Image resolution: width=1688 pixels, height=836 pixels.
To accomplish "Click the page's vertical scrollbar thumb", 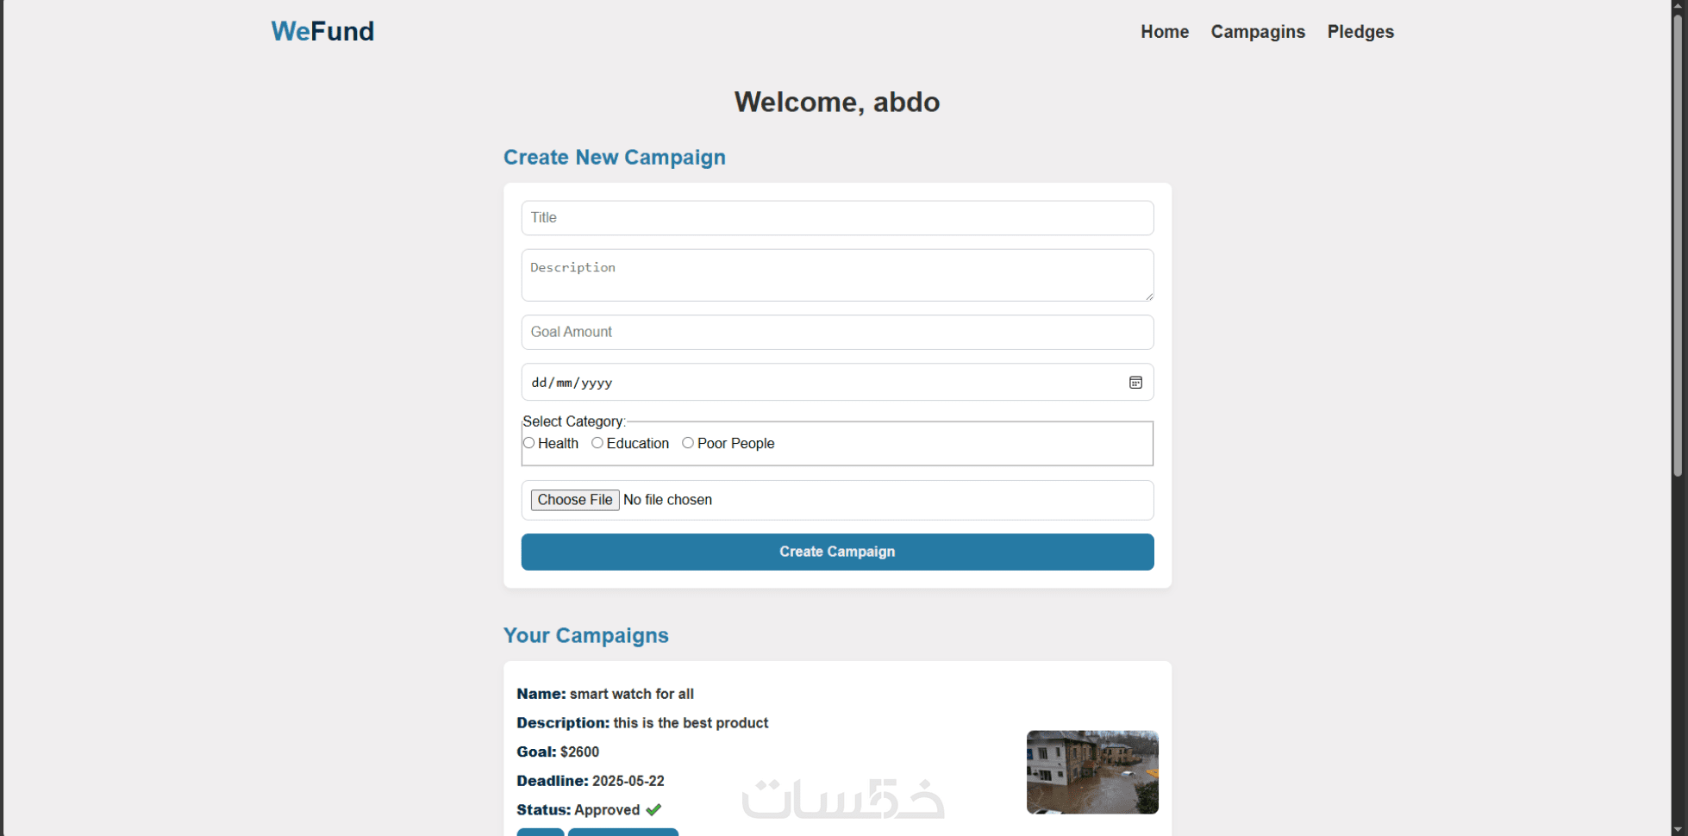I will [x=1678, y=241].
